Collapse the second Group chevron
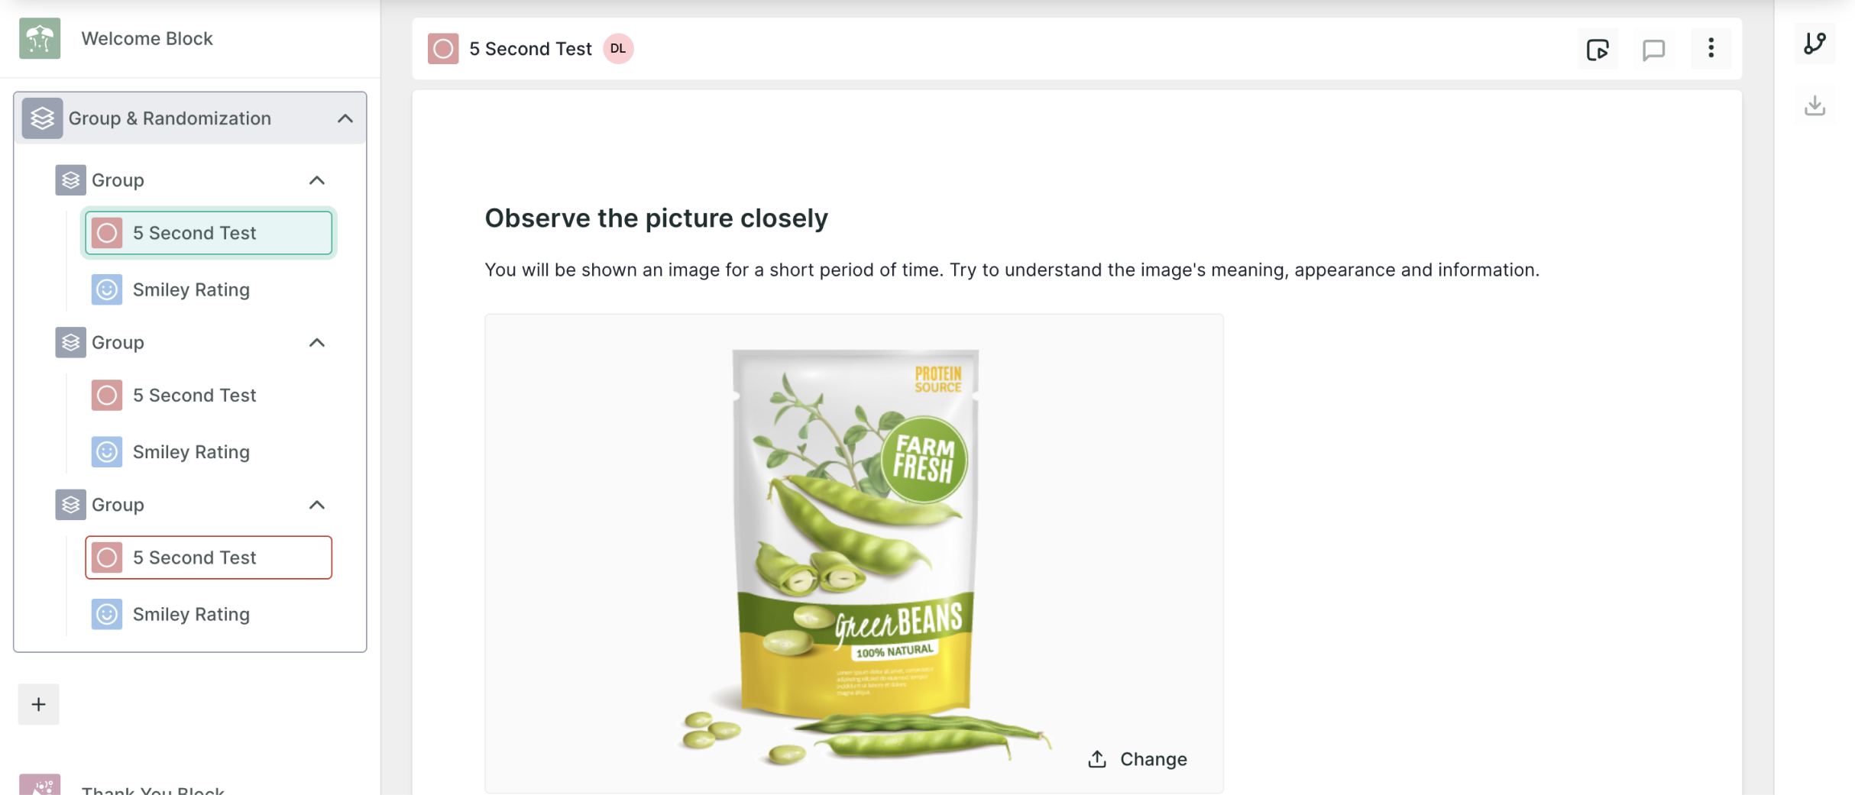 pos(317,343)
